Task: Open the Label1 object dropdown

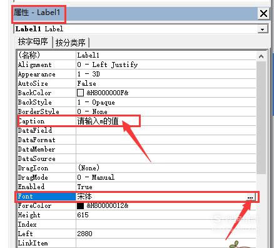Action: point(262,29)
